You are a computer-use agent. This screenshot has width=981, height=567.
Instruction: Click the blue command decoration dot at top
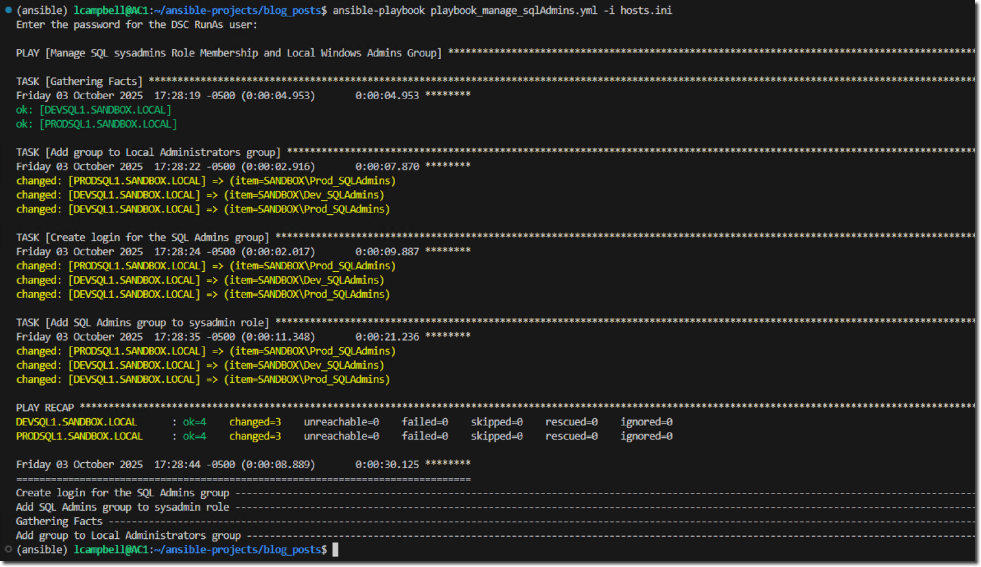[9, 10]
